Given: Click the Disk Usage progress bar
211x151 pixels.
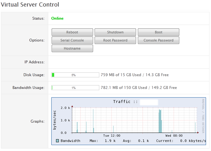Looking at the screenshot, I should click(75, 75).
